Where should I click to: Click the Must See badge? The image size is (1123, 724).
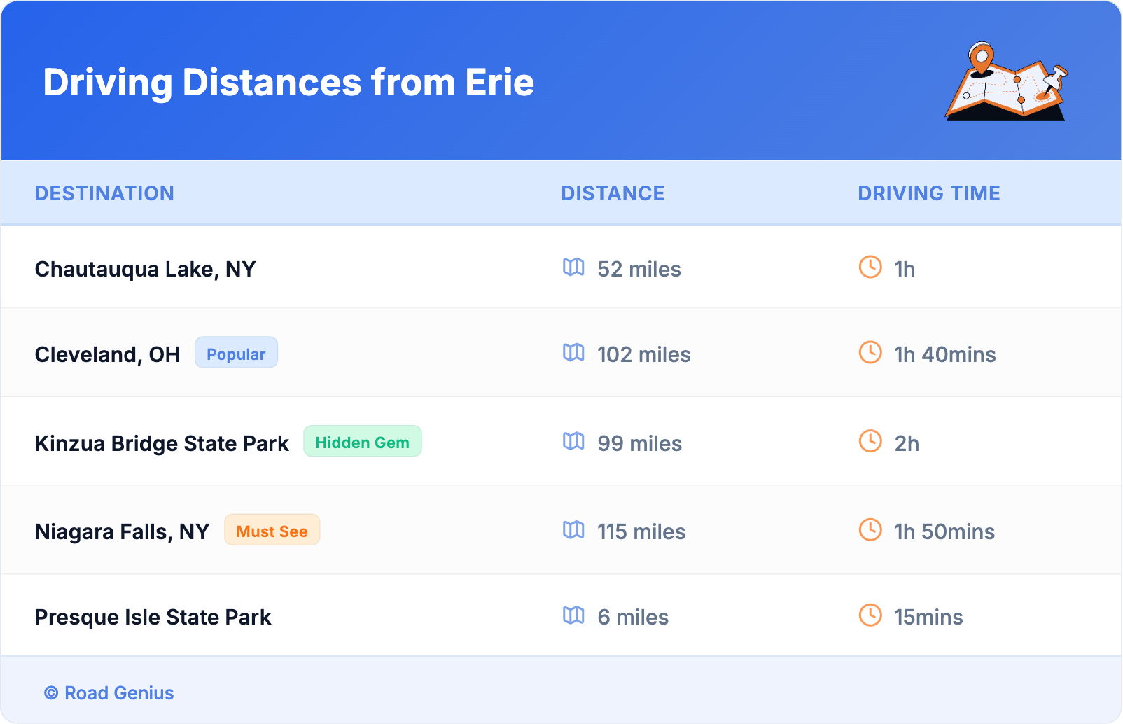pyautogui.click(x=272, y=531)
